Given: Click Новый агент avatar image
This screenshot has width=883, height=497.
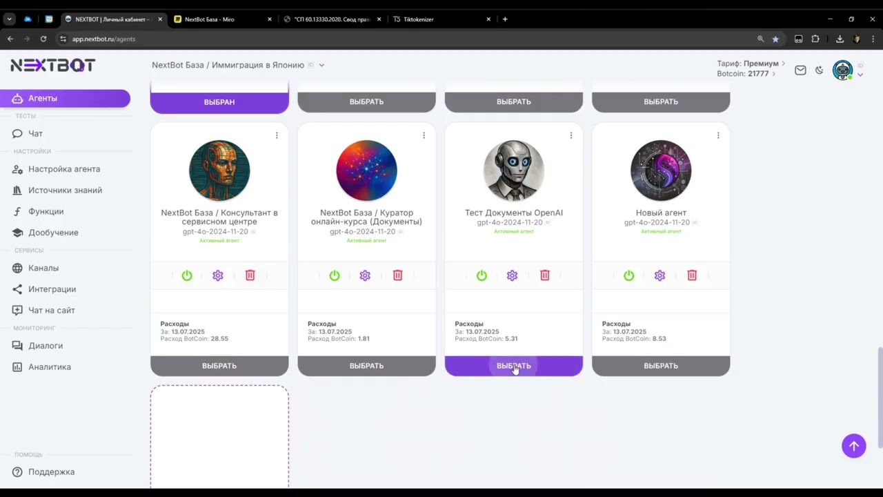Looking at the screenshot, I should coord(661,170).
